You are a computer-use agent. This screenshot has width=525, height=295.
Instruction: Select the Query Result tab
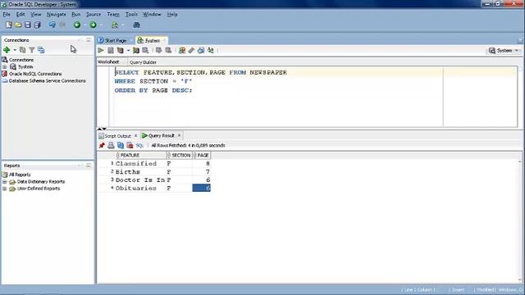click(161, 135)
